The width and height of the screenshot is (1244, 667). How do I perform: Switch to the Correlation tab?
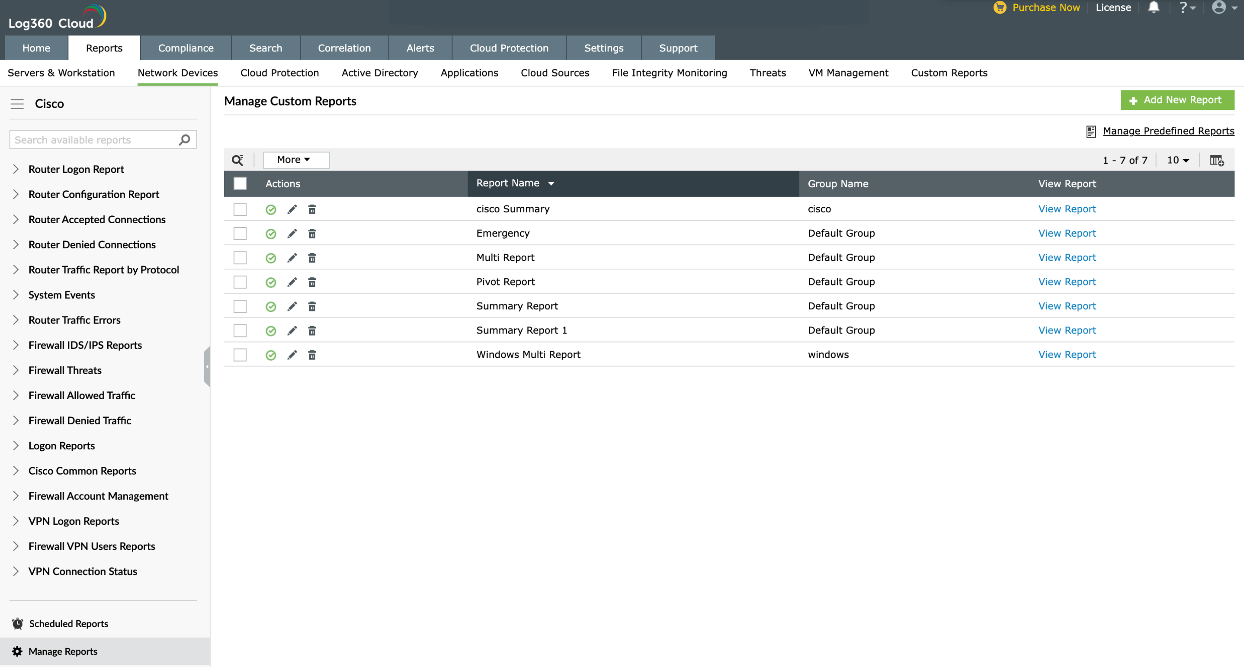[x=344, y=48]
